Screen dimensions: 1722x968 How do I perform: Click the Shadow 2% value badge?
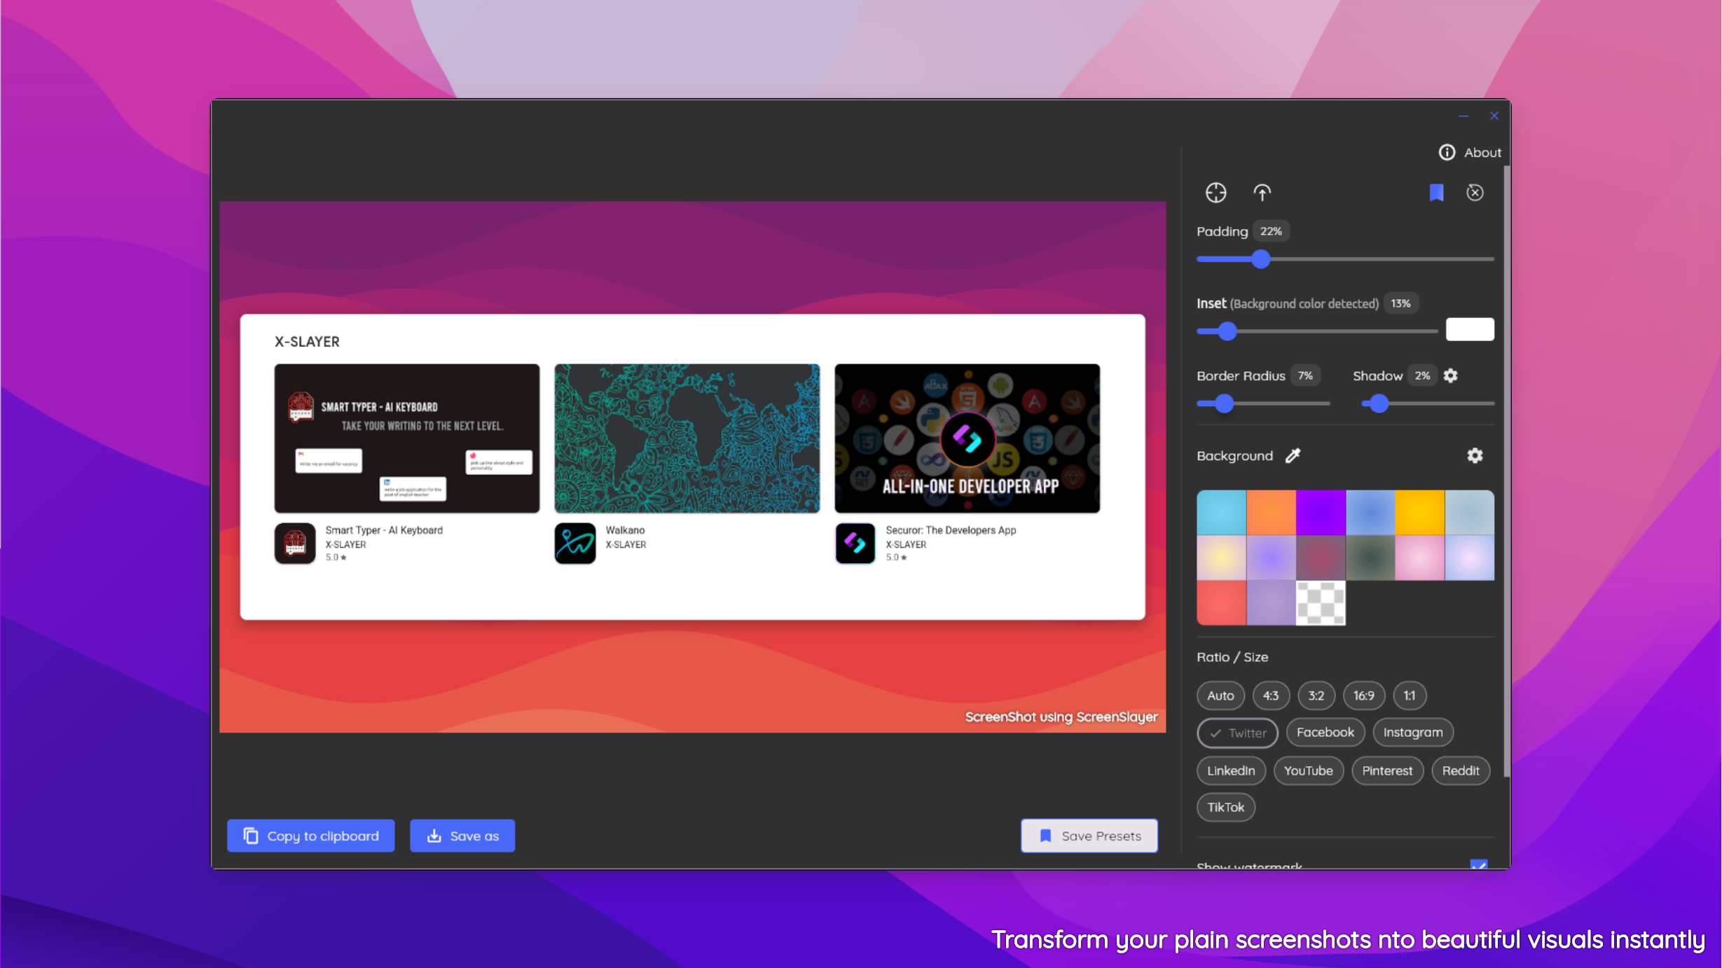[x=1422, y=376]
